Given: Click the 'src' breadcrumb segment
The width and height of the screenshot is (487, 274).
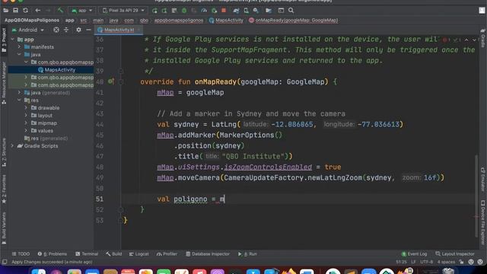Looking at the screenshot, I should click(84, 21).
